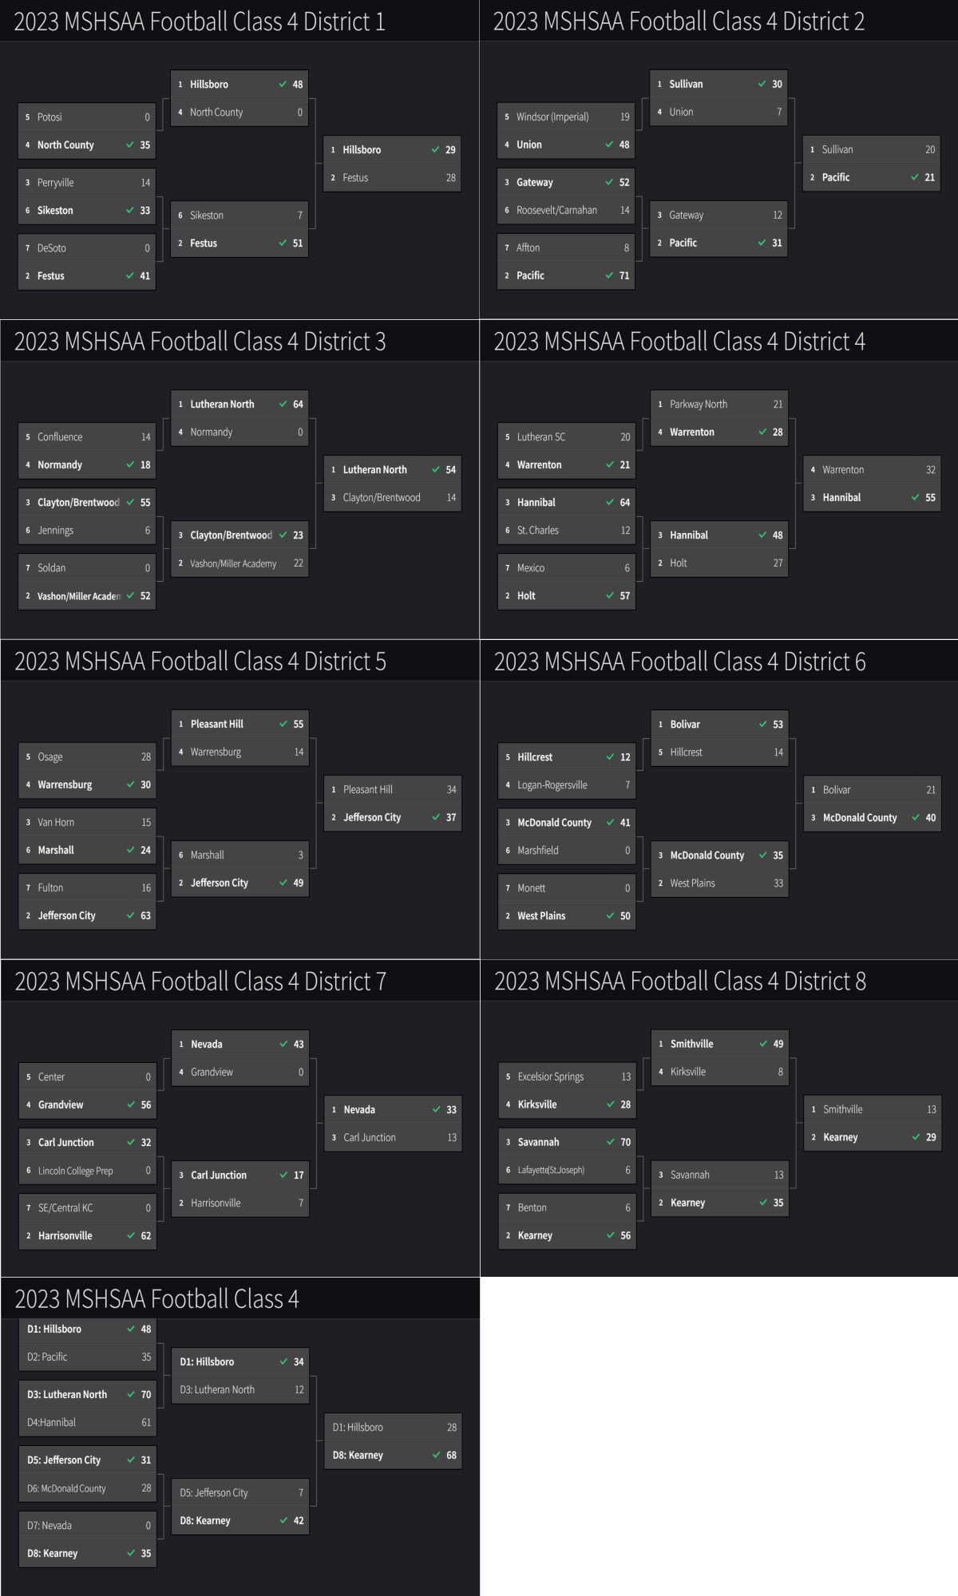Click the Lincoln College Prep team row
This screenshot has height=1596, width=958.
87,1171
